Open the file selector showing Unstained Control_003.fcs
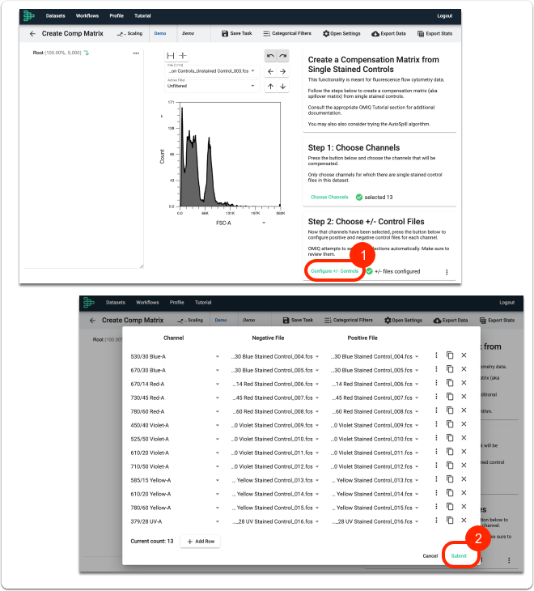Image resolution: width=534 pixels, height=591 pixels. (x=212, y=70)
